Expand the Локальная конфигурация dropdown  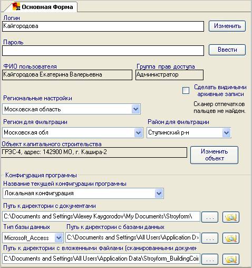pos(159,194)
